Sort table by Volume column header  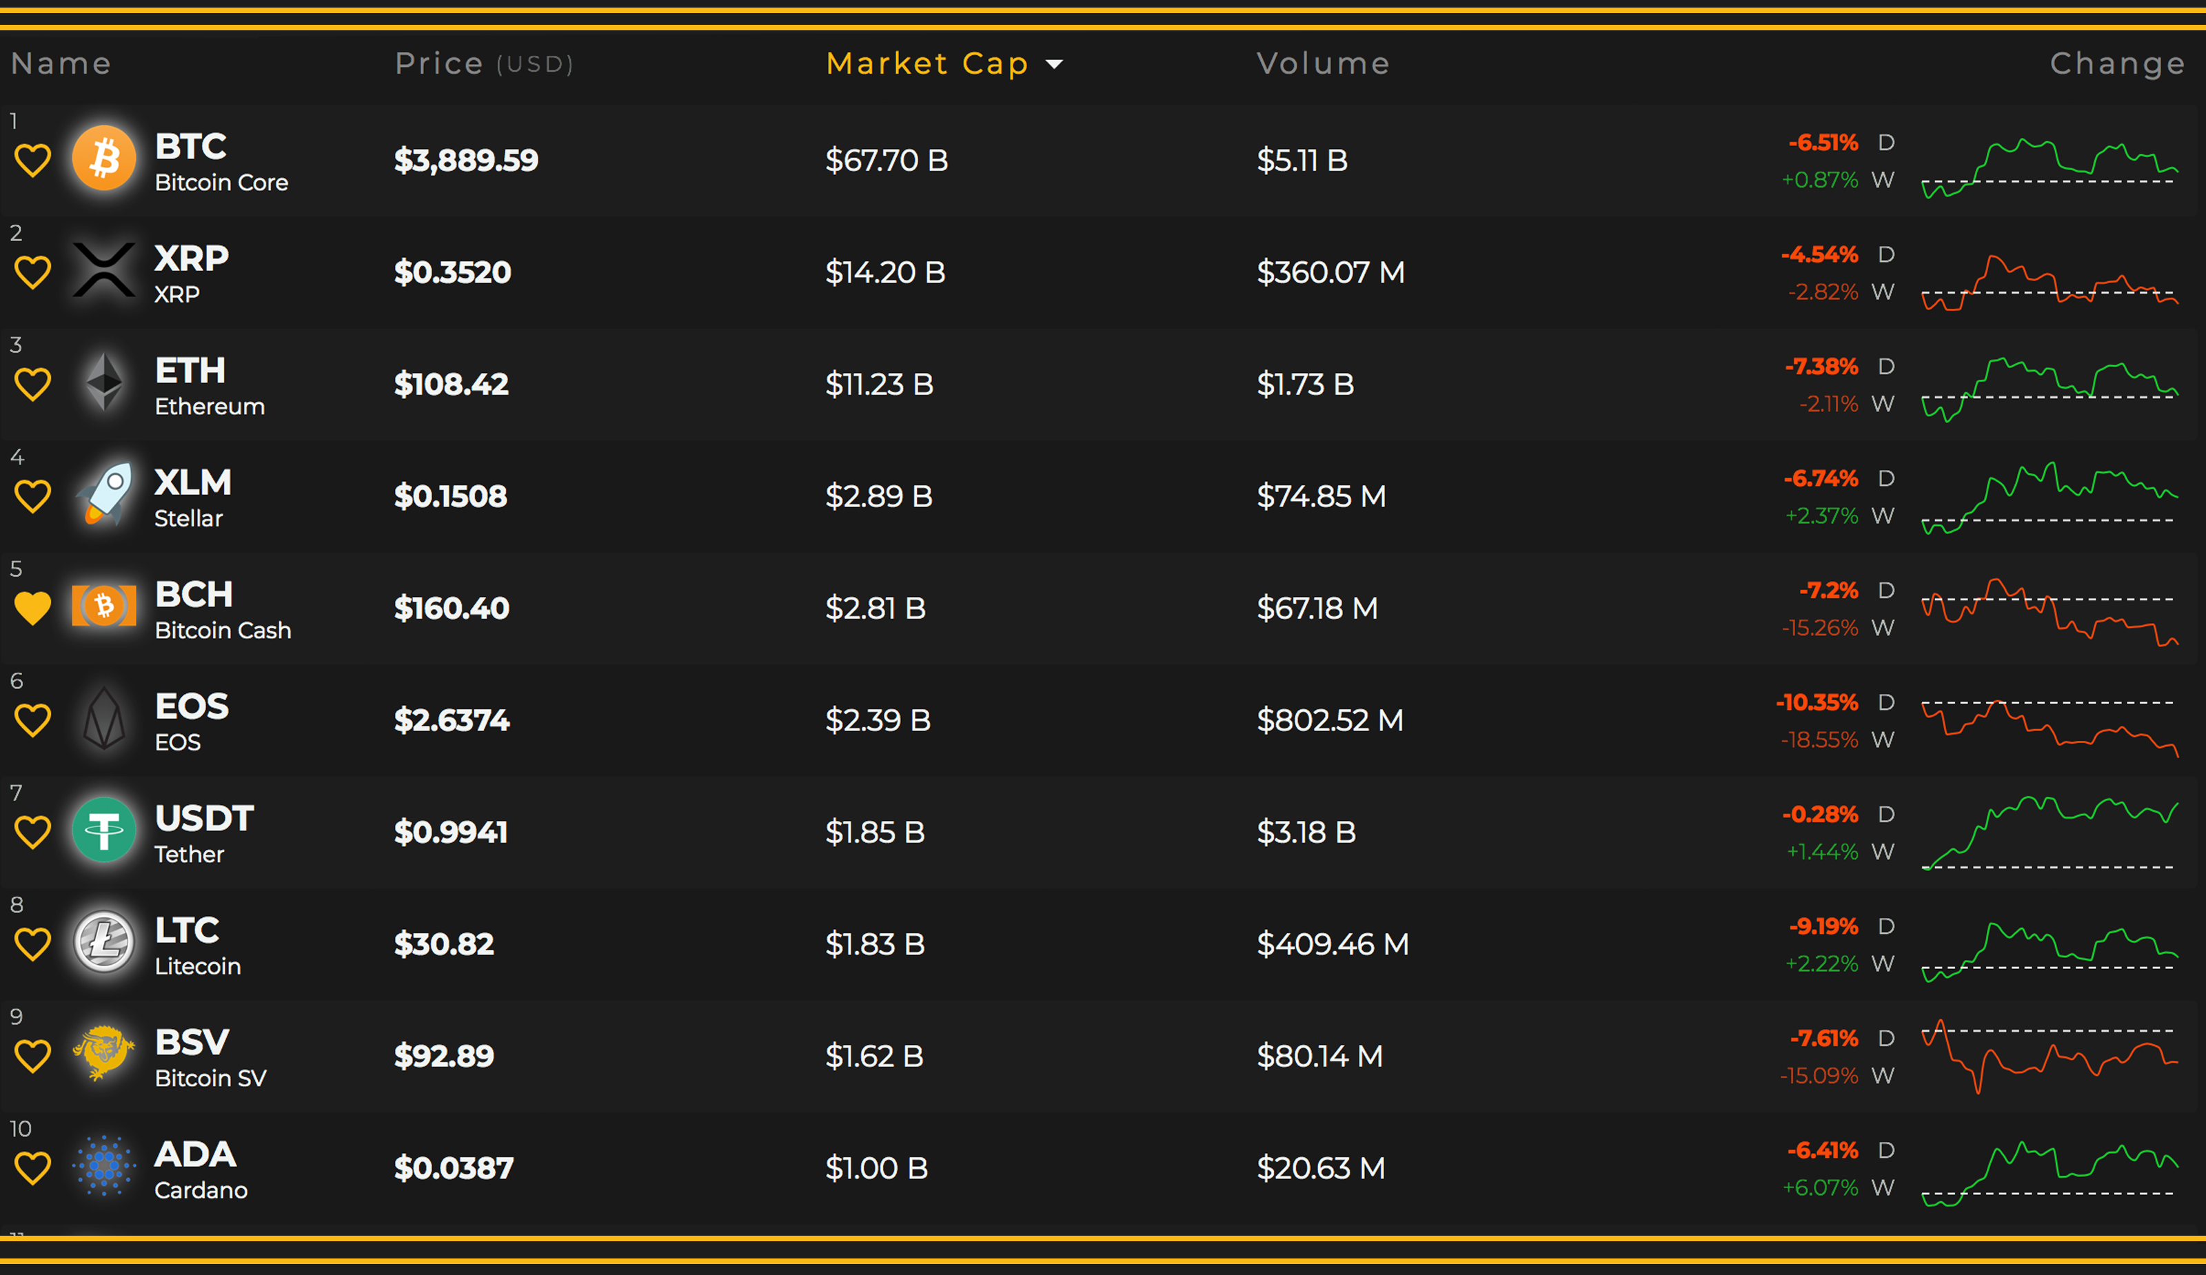tap(1323, 64)
